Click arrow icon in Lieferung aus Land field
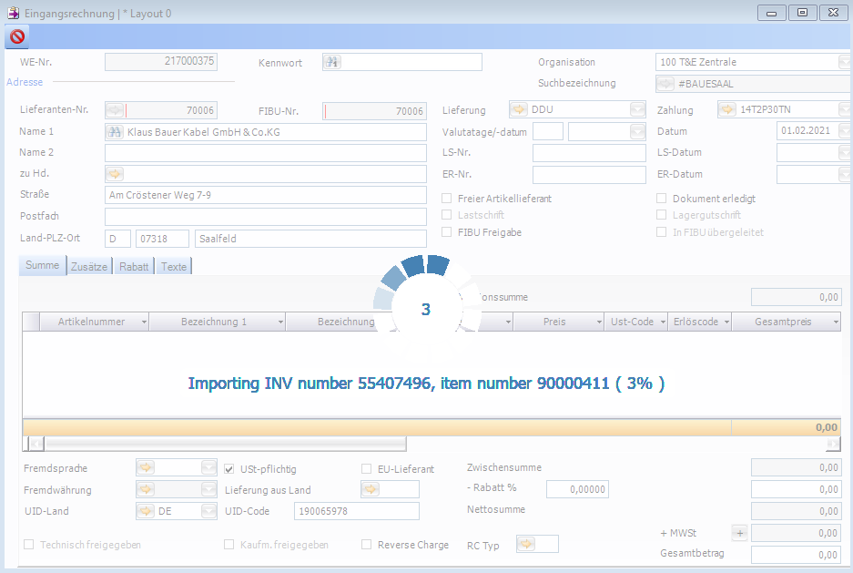The width and height of the screenshot is (853, 573). [371, 489]
